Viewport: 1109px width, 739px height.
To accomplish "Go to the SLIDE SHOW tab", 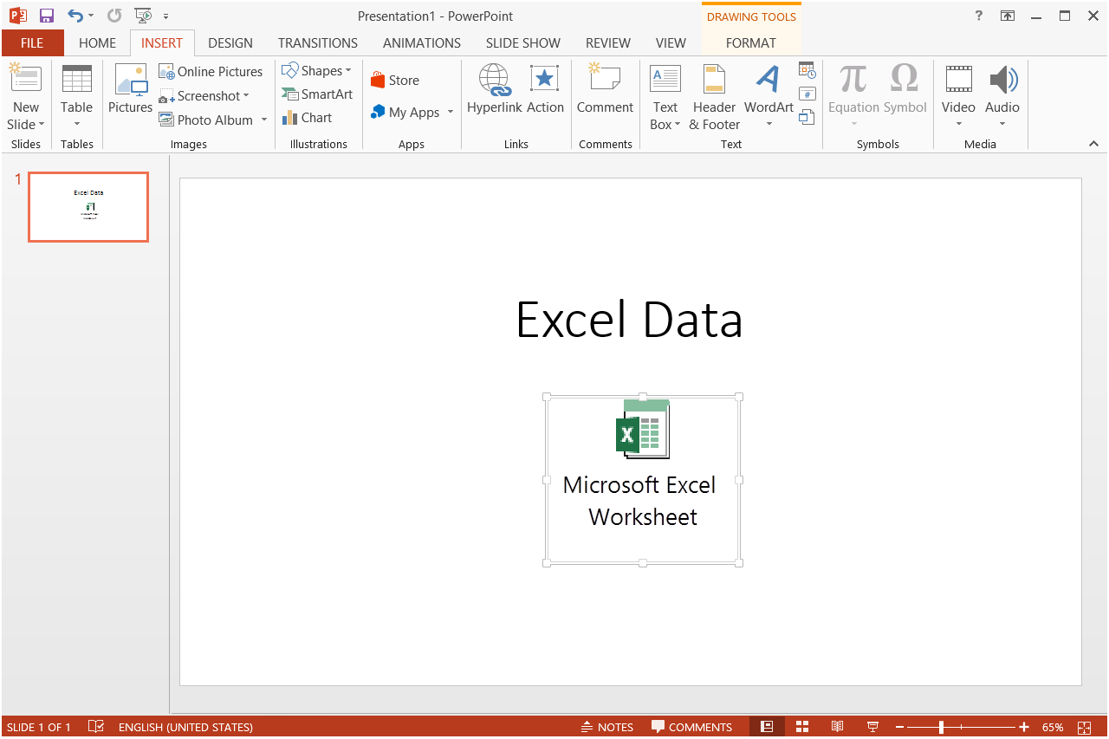I will (x=523, y=42).
